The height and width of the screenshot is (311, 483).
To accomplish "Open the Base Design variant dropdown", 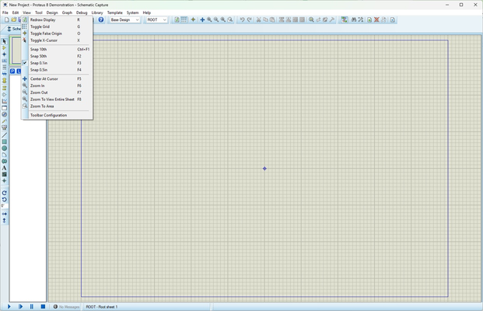I will [125, 20].
